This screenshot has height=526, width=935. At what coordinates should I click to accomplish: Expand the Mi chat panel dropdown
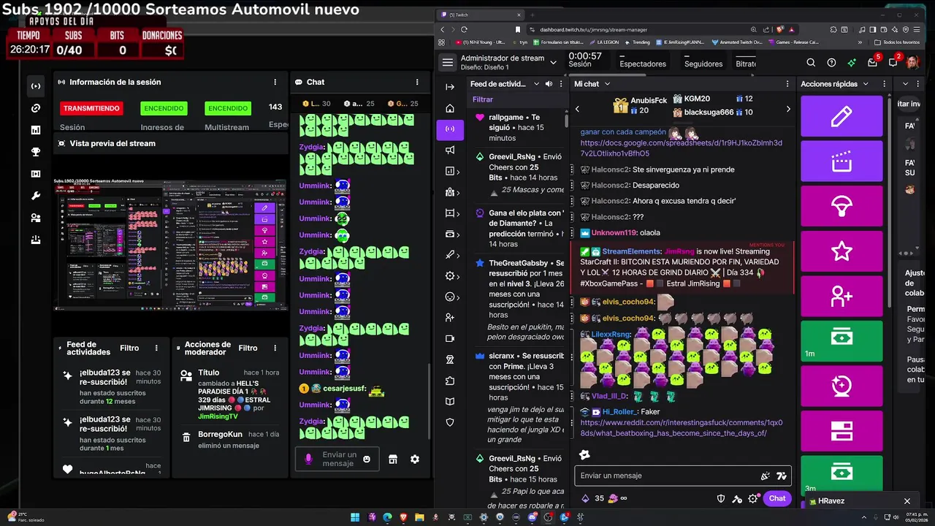(608, 84)
